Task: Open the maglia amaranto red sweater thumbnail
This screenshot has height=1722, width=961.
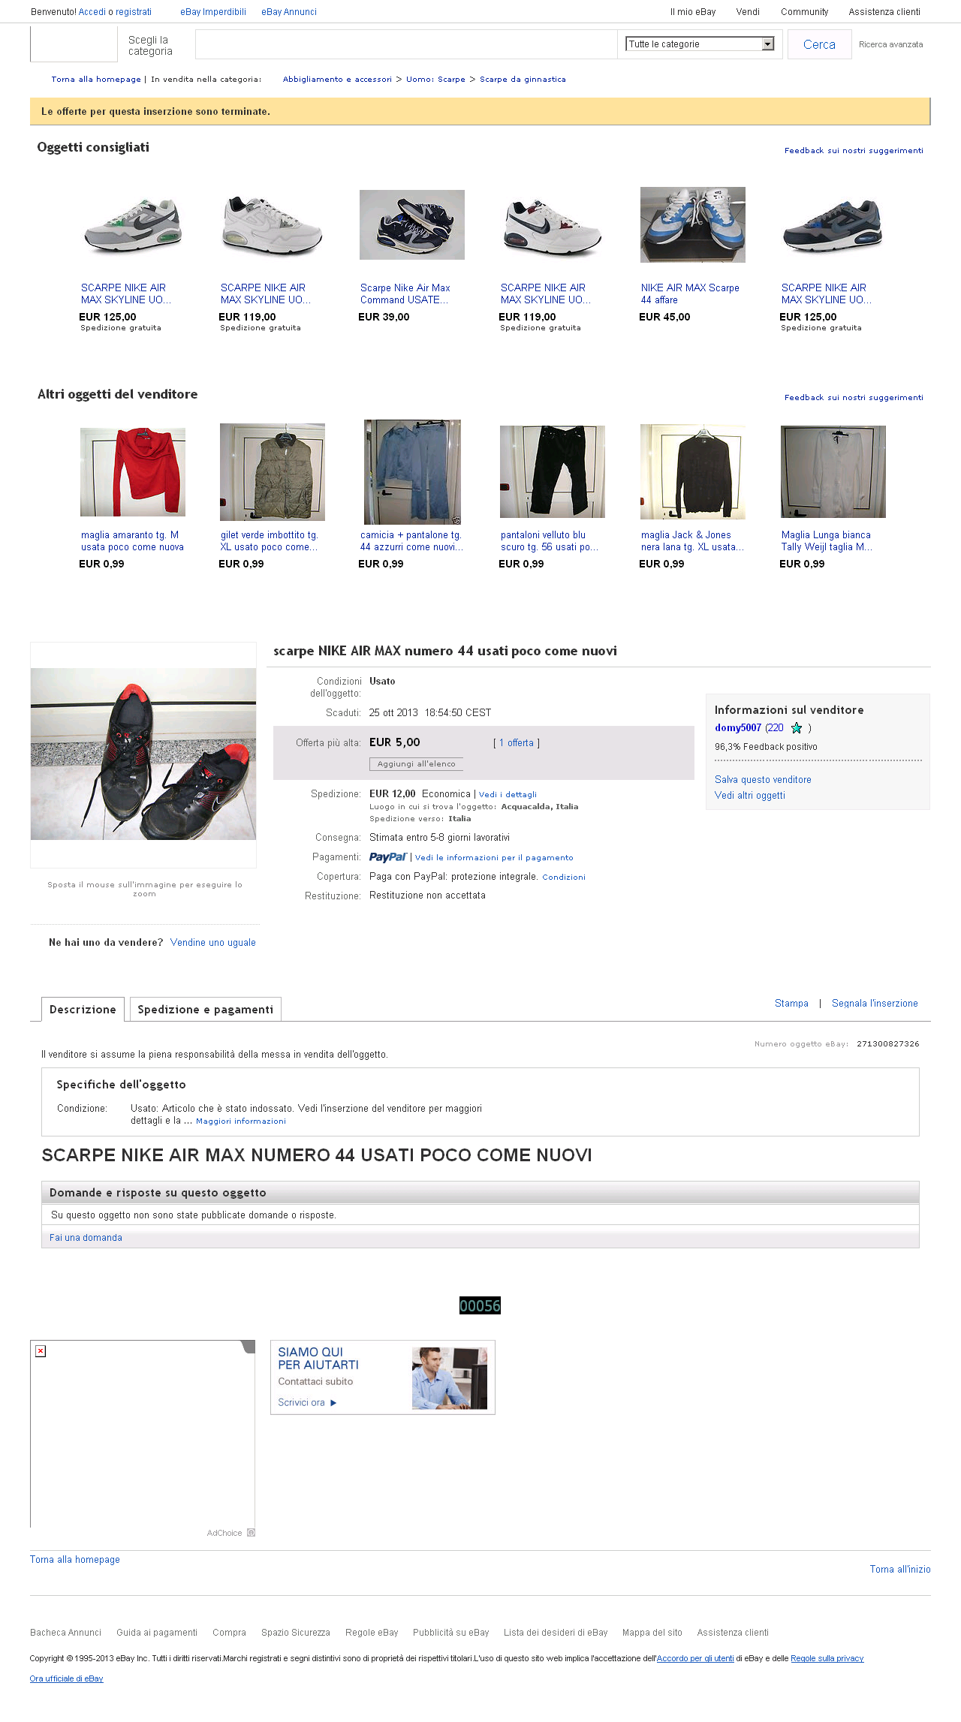Action: tap(133, 472)
